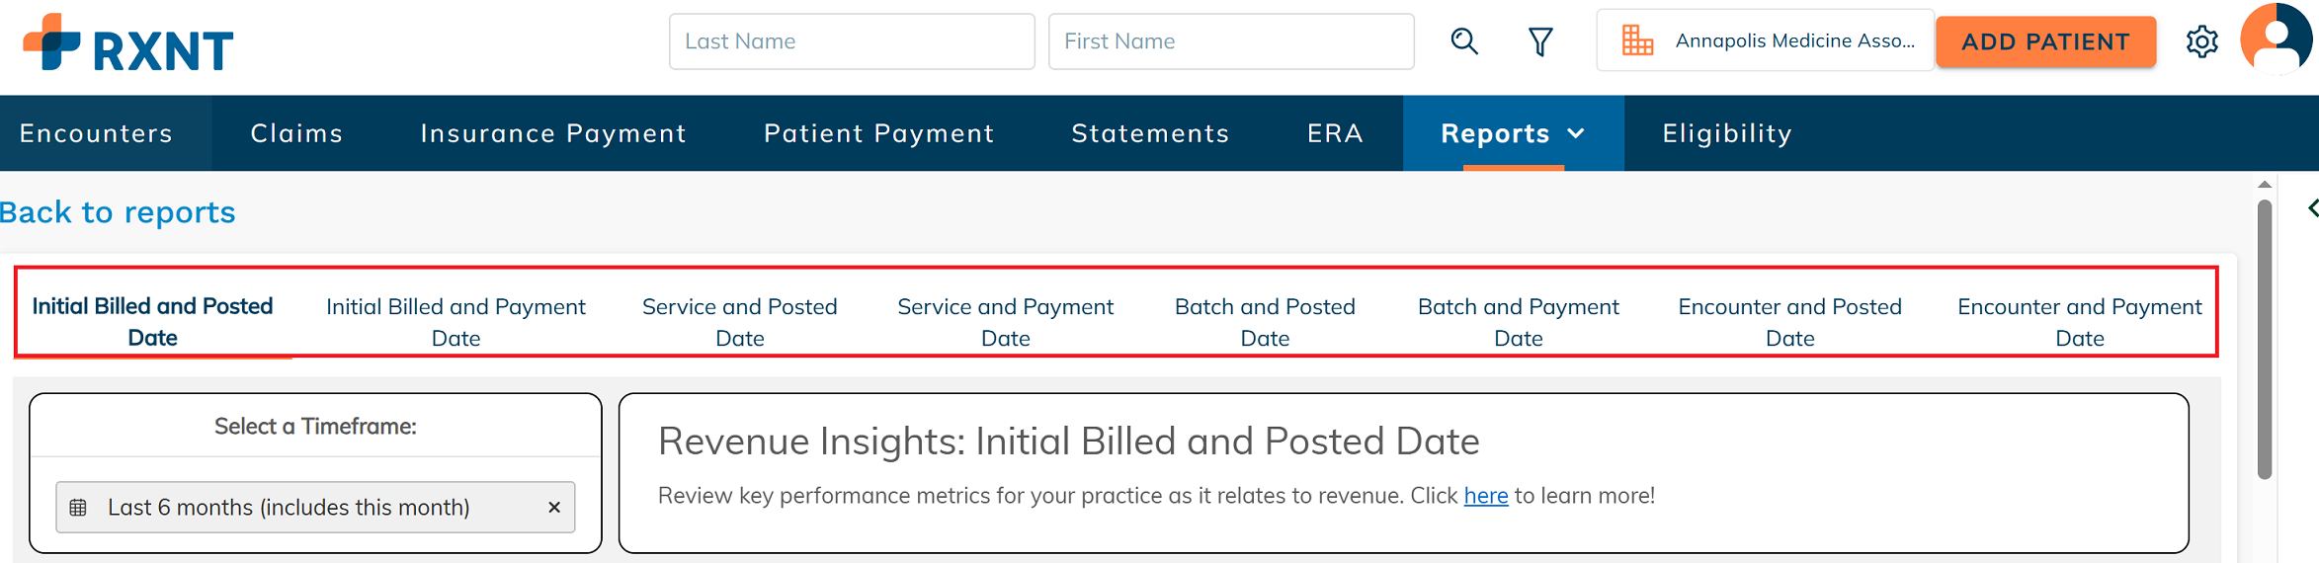This screenshot has height=563, width=2319.
Task: Open settings gear icon
Action: [2201, 41]
